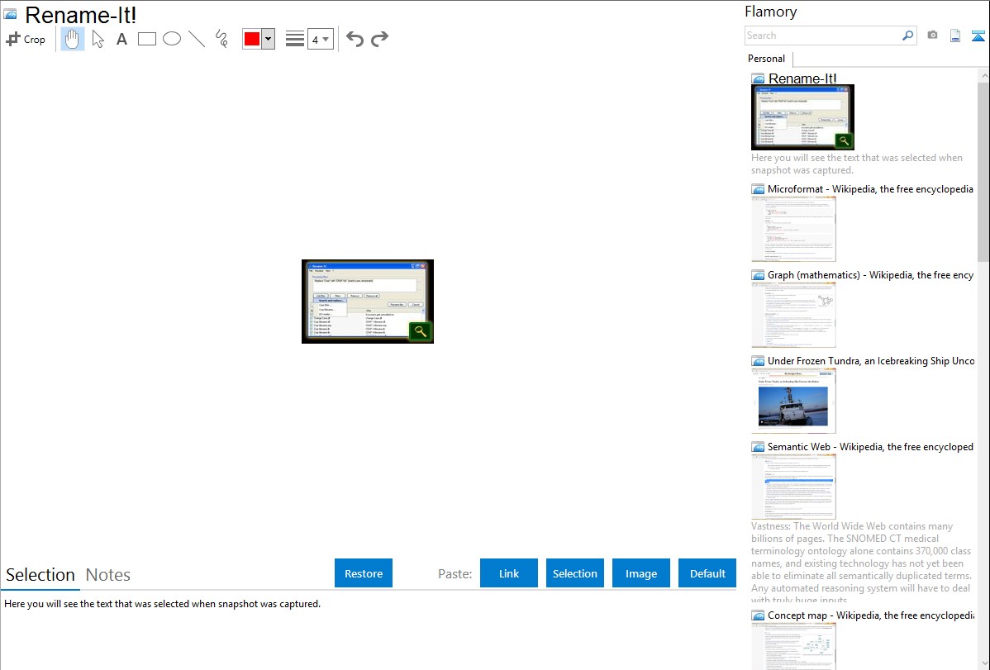Click the red color swatch
Screen dimensions: 990x670
pos(252,39)
